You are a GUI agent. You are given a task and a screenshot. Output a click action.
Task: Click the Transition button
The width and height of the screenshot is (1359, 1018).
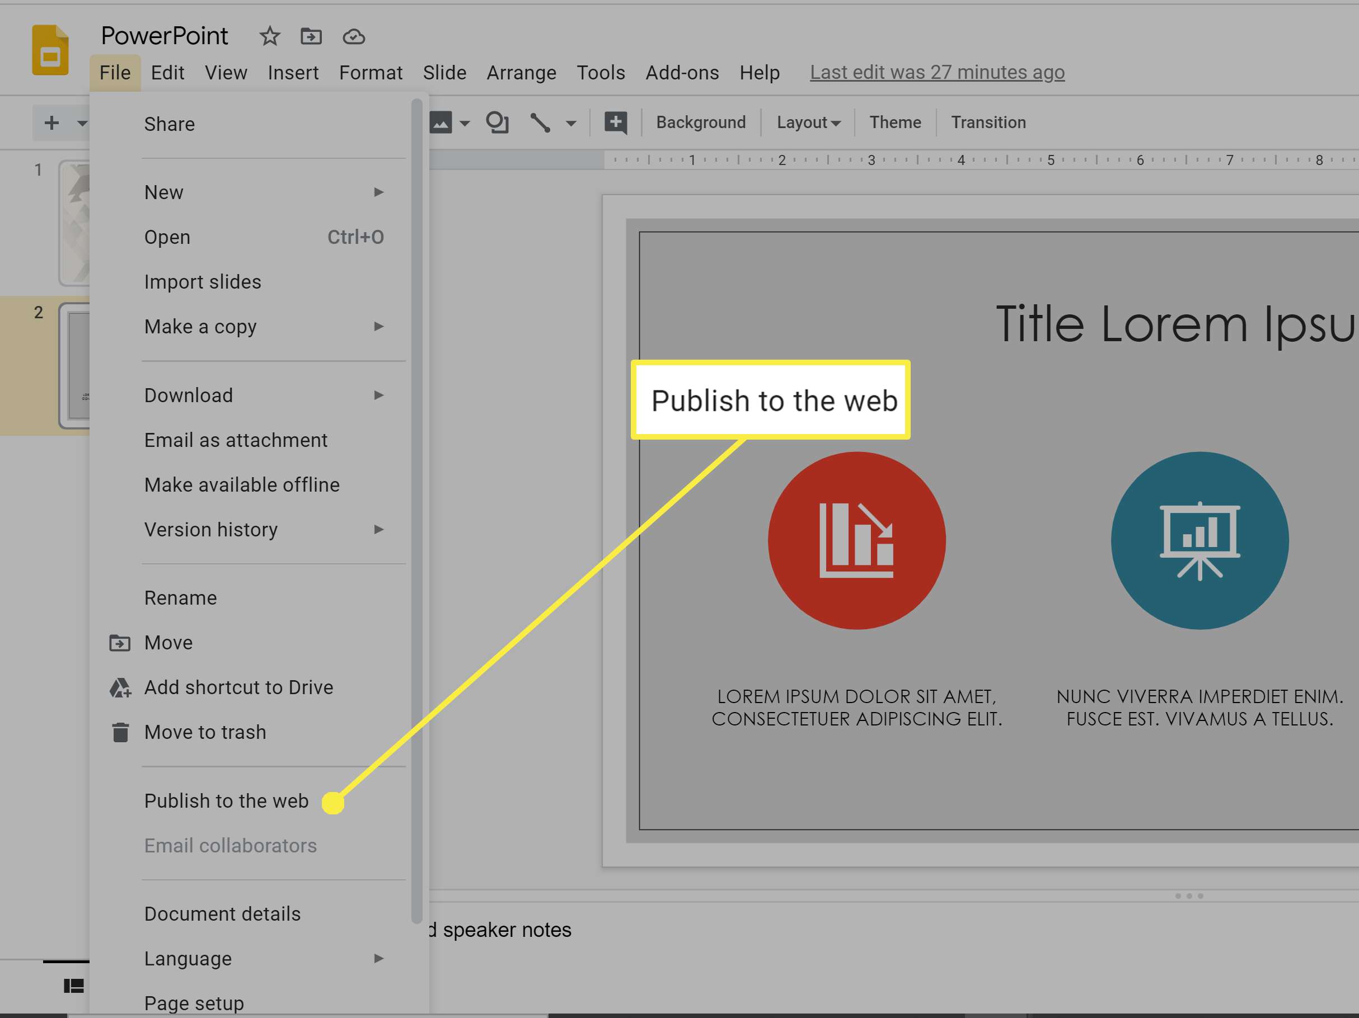click(987, 122)
